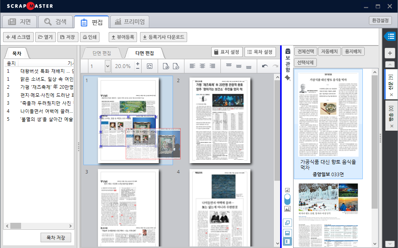Click the add page icon
The image size is (398, 248).
coord(166,66)
